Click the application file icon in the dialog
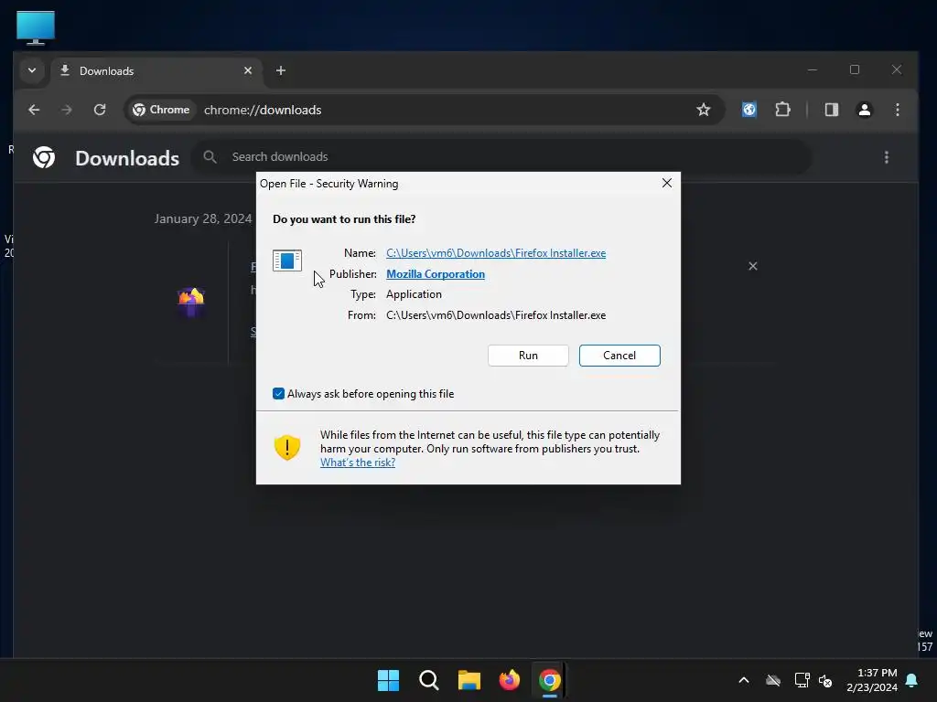Image resolution: width=937 pixels, height=702 pixels. (x=286, y=261)
